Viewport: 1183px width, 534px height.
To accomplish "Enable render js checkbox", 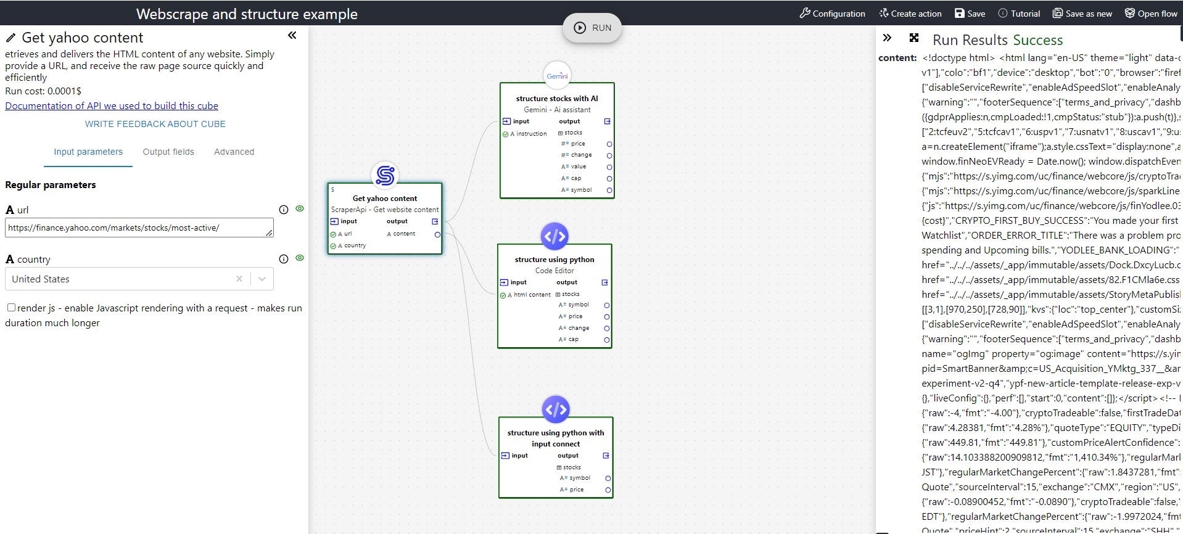I will click(x=11, y=308).
